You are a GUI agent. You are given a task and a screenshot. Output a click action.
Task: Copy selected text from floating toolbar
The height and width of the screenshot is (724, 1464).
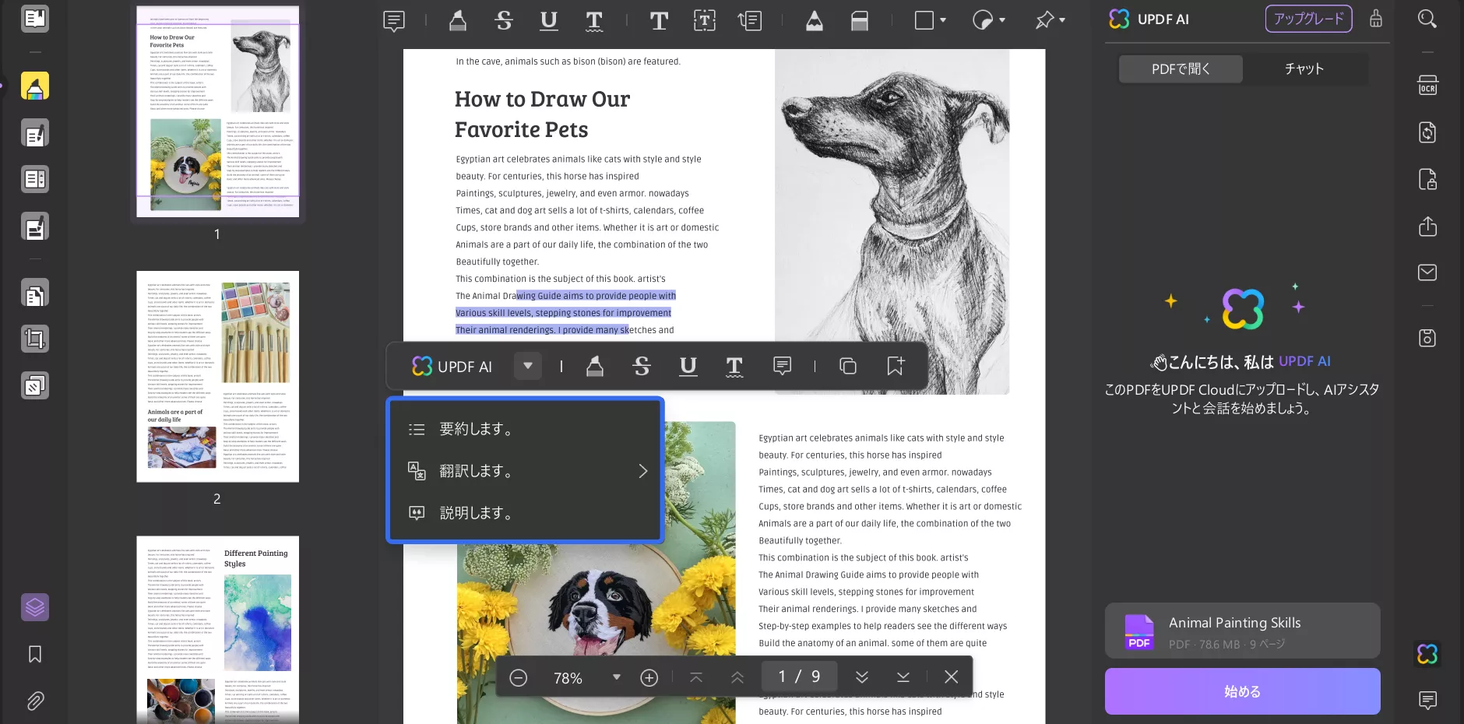coord(848,366)
